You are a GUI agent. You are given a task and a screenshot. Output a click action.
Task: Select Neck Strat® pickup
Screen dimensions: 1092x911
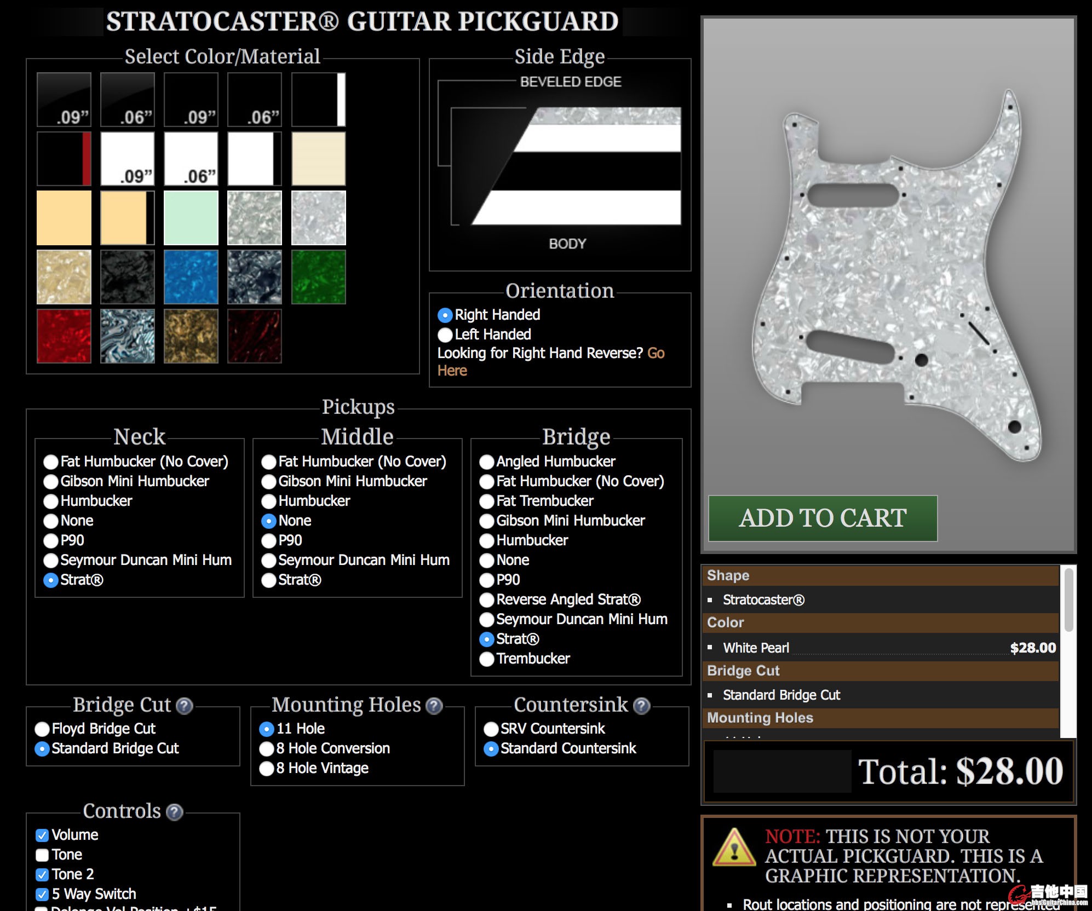click(x=51, y=580)
